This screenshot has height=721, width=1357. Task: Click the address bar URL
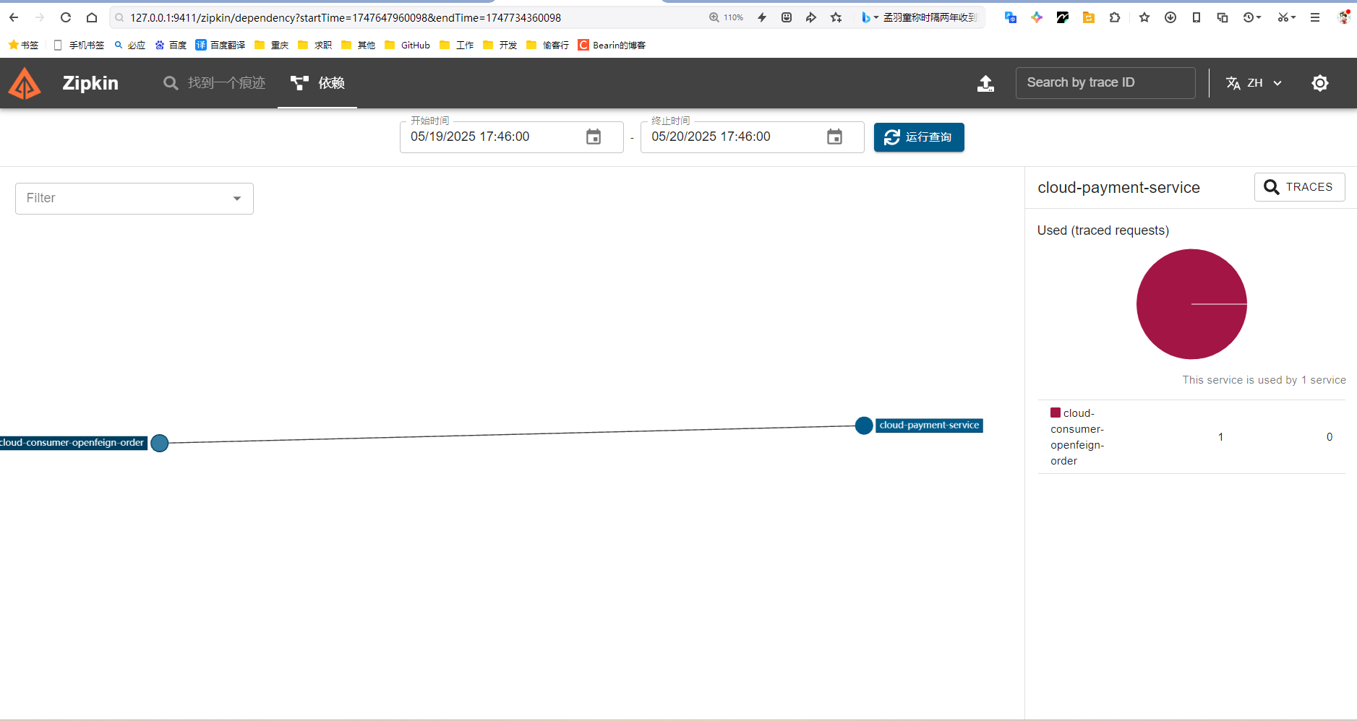tap(346, 17)
